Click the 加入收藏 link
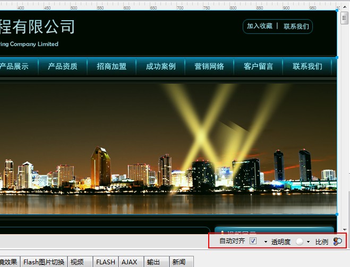This screenshot has width=350, height=267. (260, 26)
